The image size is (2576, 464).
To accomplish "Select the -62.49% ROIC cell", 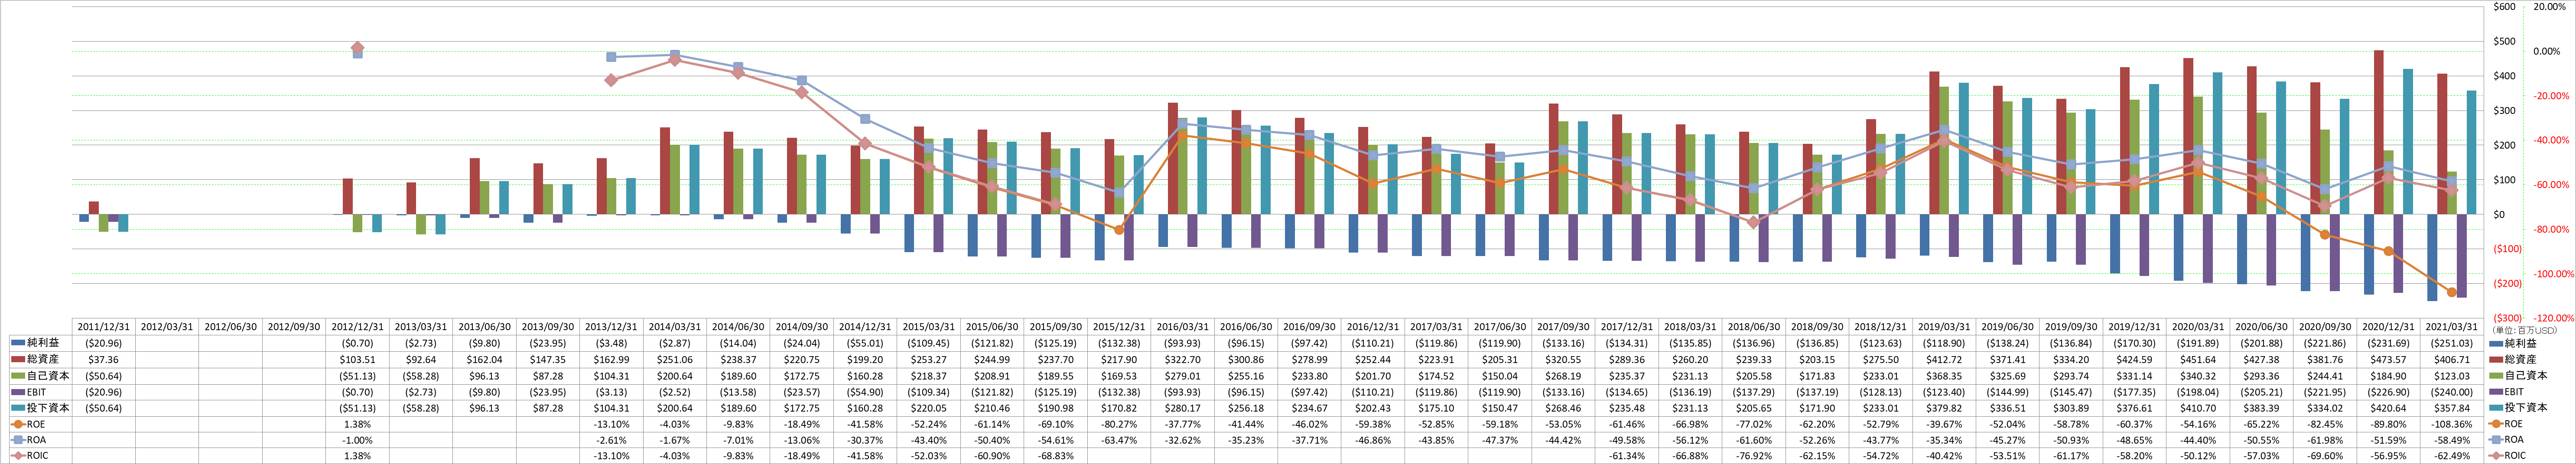I will 2451,456.
